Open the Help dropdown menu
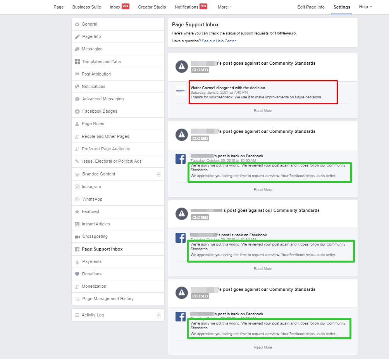389x359 pixels. coord(365,7)
